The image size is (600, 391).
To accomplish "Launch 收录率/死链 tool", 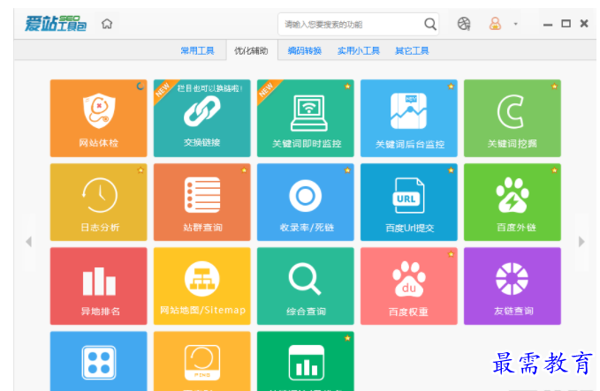I will tap(306, 202).
